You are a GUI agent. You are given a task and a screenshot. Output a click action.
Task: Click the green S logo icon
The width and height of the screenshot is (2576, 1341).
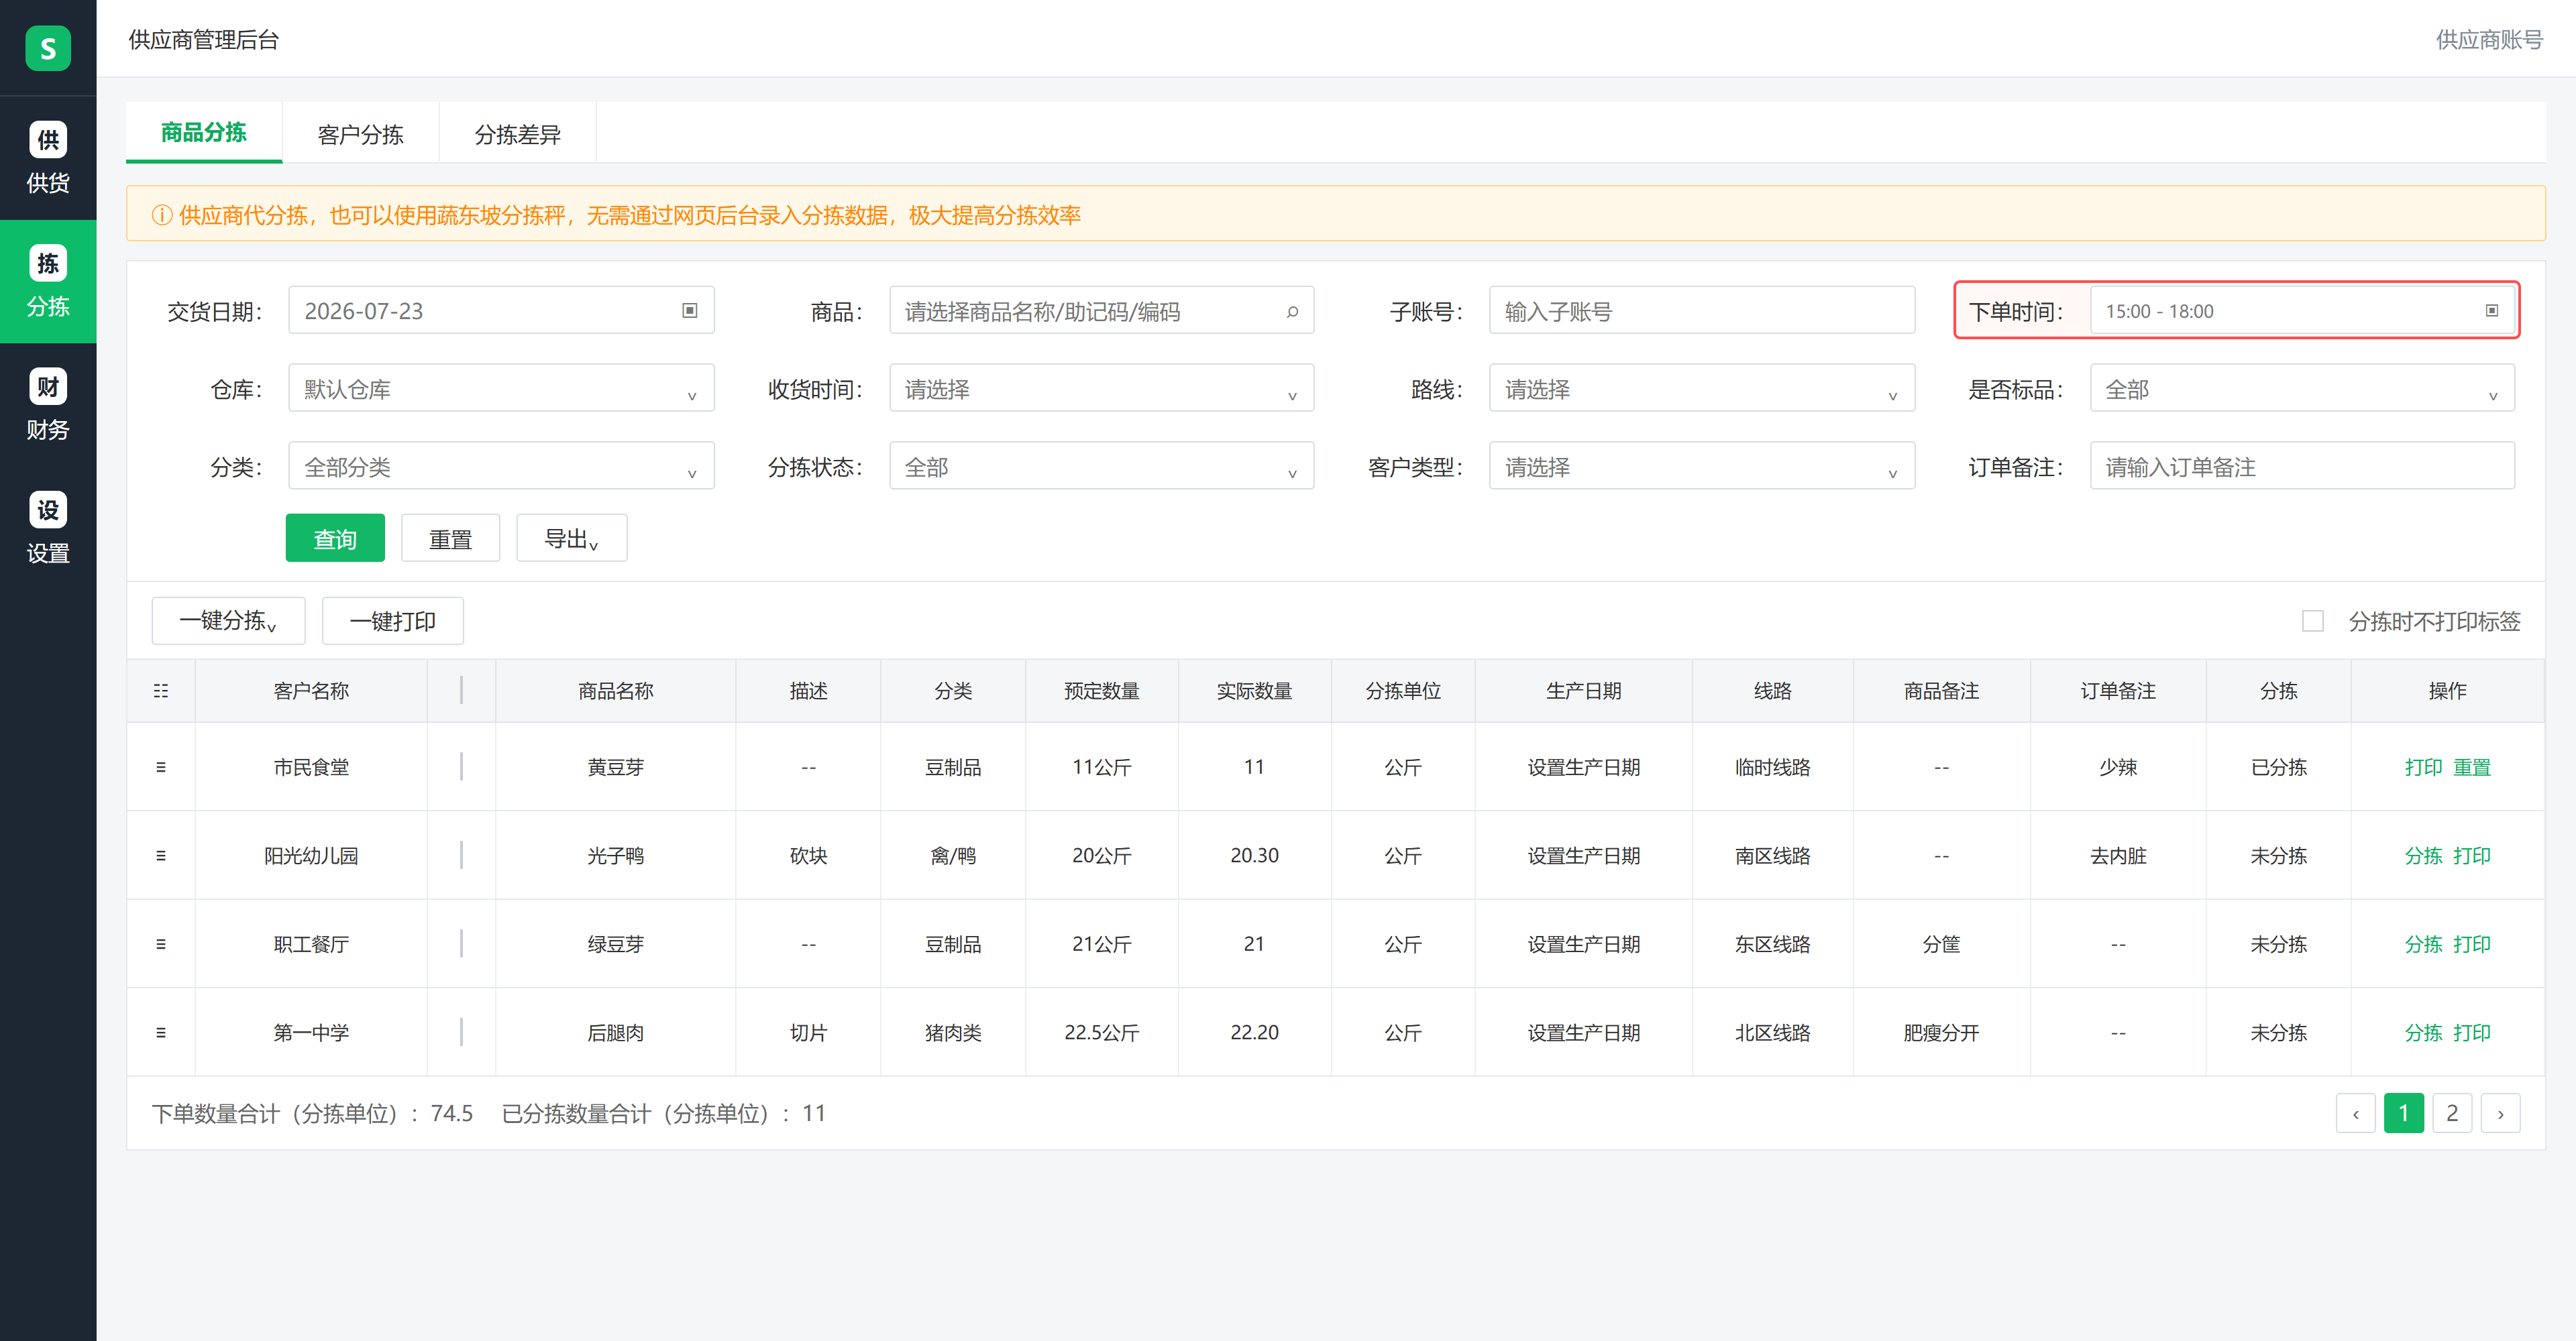coord(48,48)
